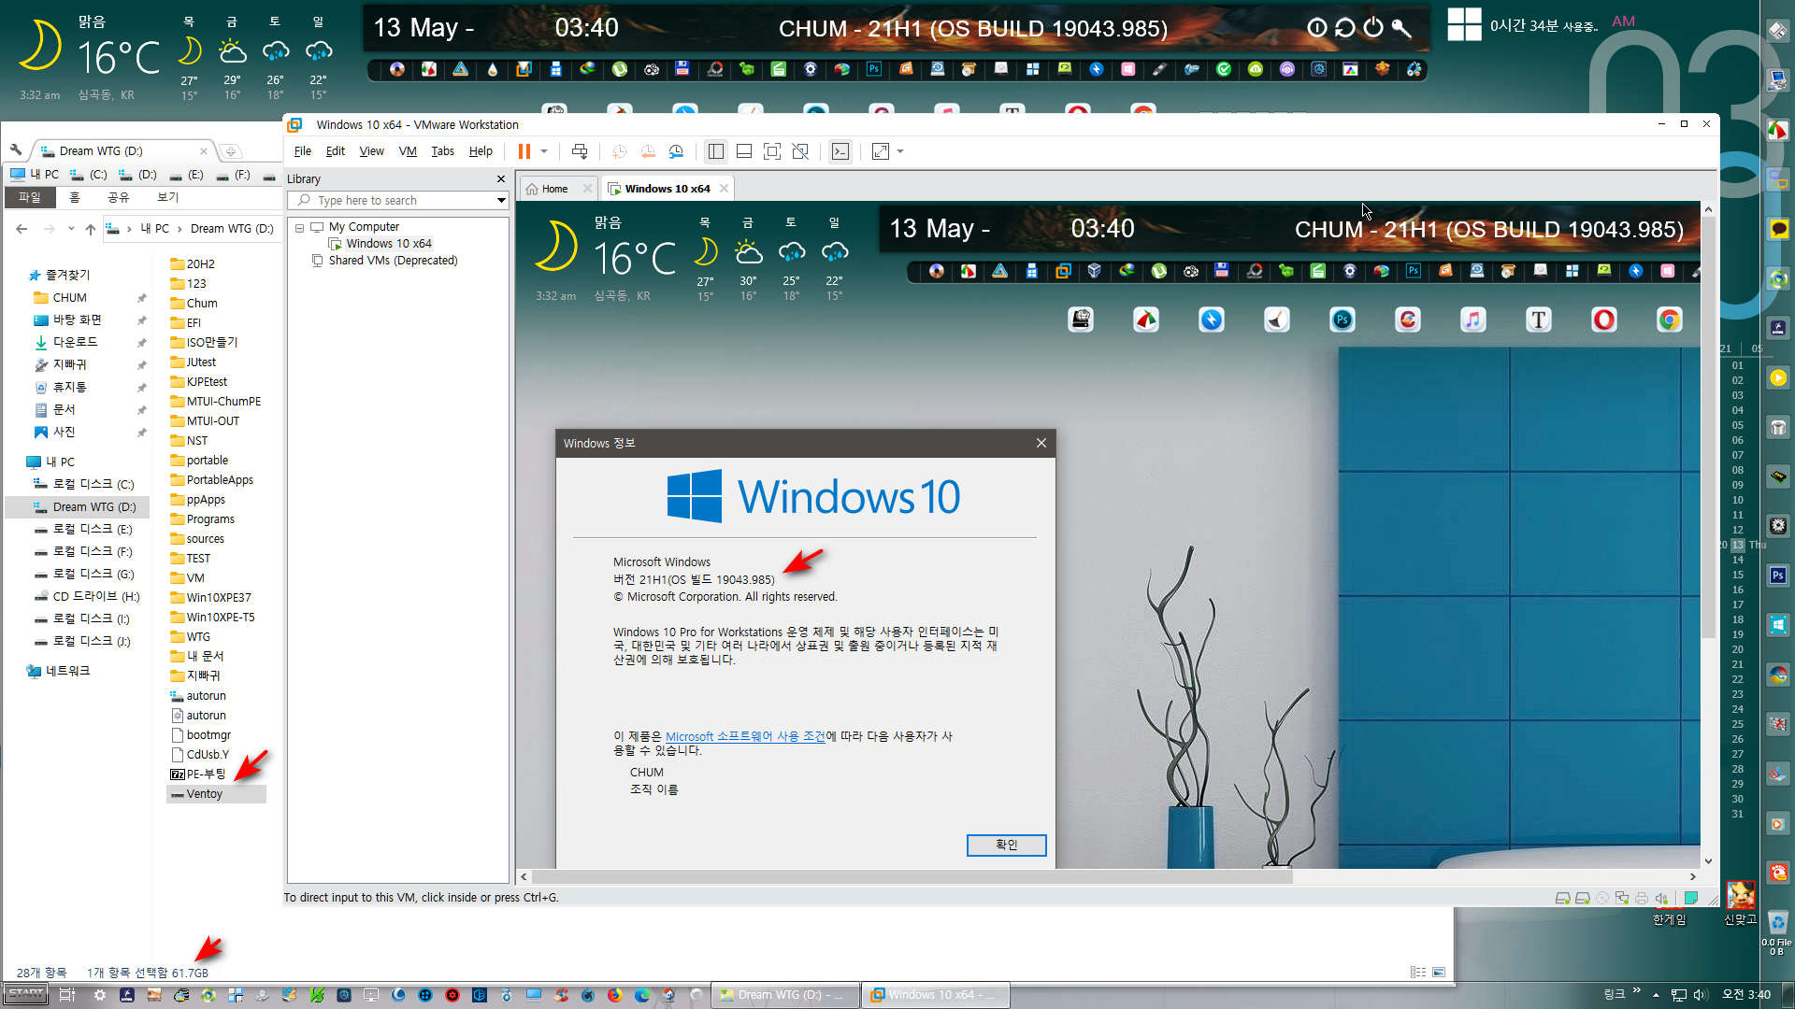Open the 보기 ribbon tab in Explorer

[167, 198]
